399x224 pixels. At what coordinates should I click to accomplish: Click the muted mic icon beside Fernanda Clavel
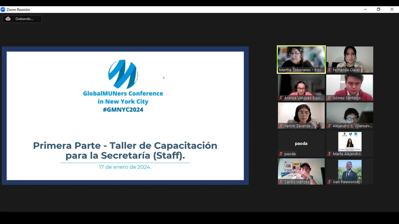pos(329,70)
